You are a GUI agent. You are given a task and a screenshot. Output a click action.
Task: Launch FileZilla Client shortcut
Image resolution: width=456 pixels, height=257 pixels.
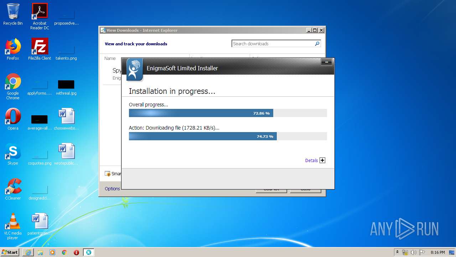[x=40, y=49]
